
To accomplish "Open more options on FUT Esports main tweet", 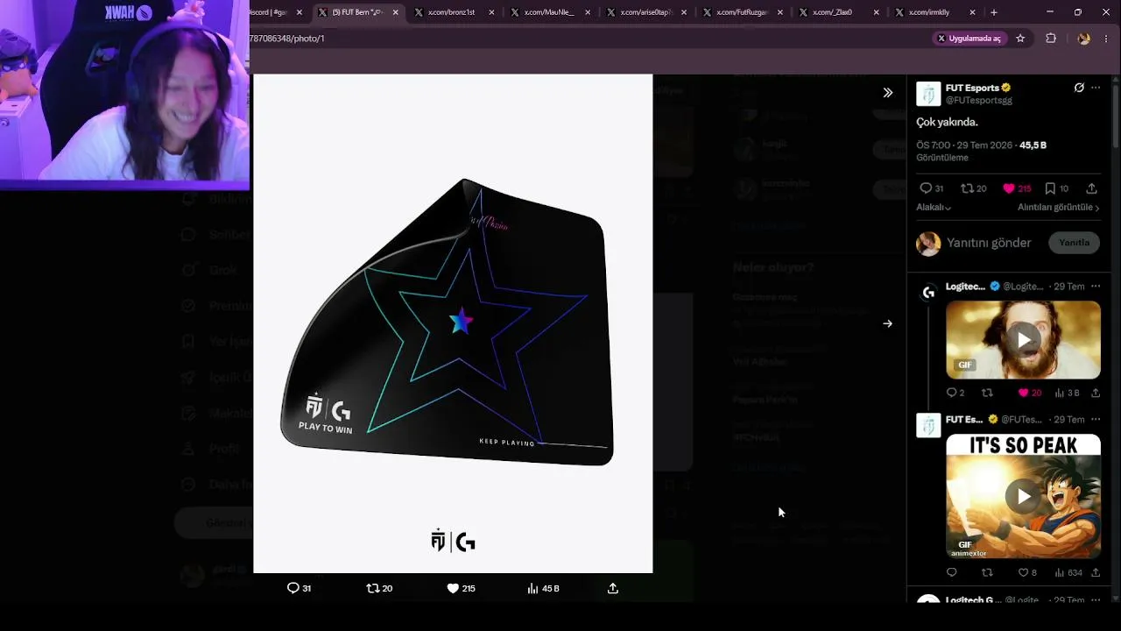I will (1096, 88).
